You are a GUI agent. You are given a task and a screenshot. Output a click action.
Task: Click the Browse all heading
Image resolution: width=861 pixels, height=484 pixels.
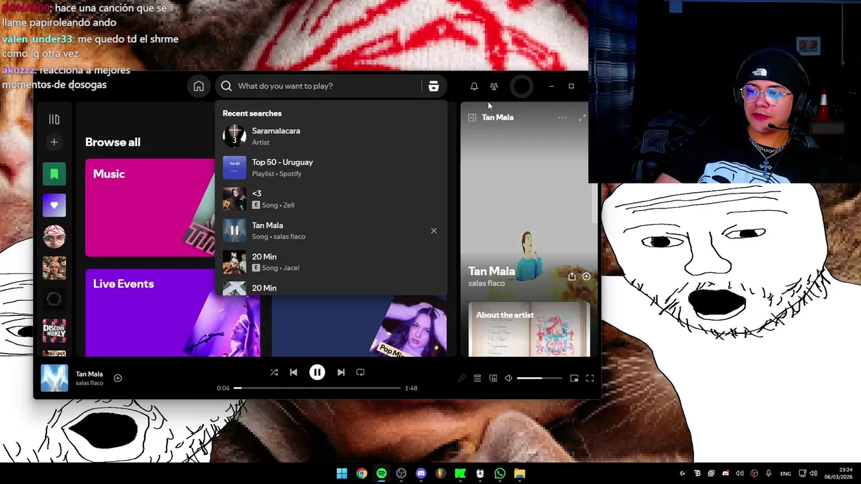click(x=113, y=142)
